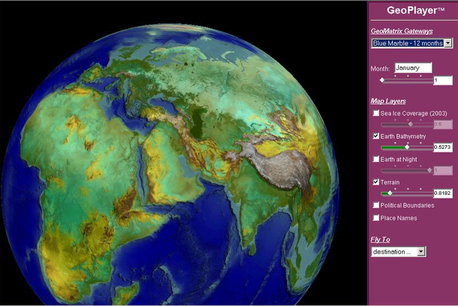
Task: Click the Month name field showing January
Action: pyautogui.click(x=413, y=68)
